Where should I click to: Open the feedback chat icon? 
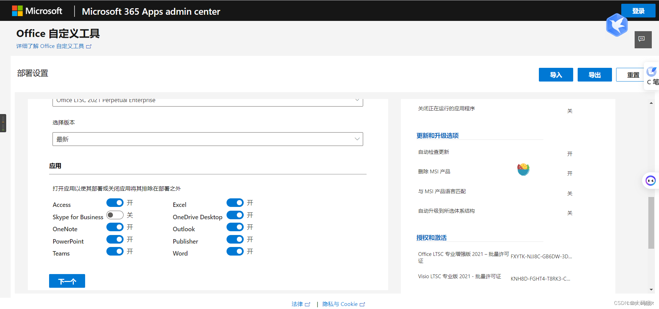(643, 39)
